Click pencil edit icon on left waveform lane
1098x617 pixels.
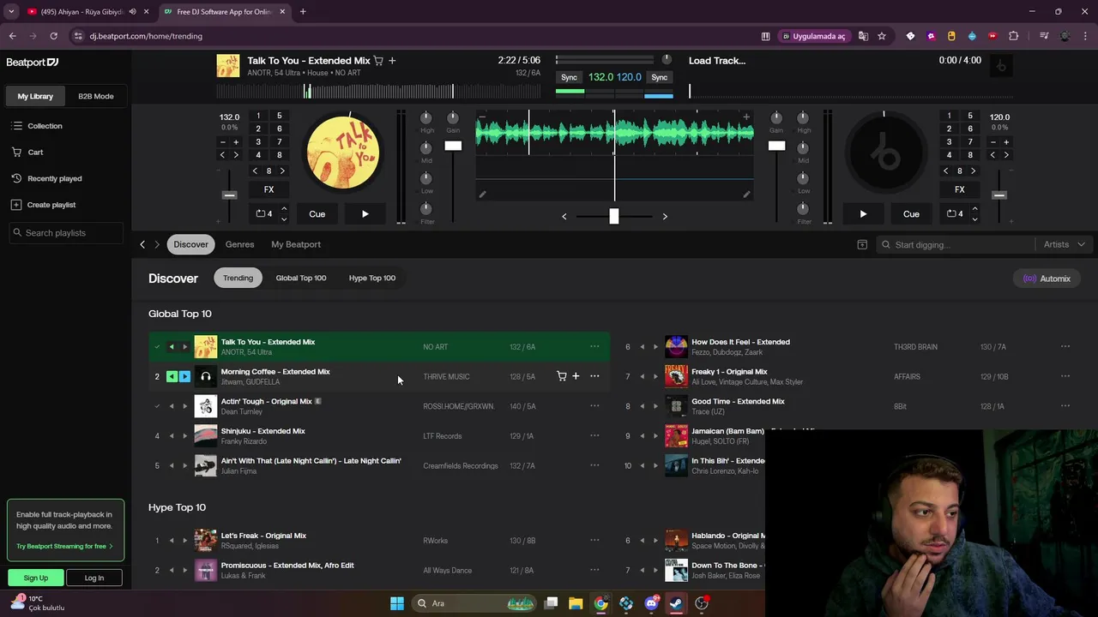482,195
